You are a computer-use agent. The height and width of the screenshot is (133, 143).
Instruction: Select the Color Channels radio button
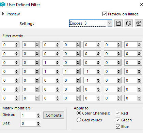pos(79,113)
